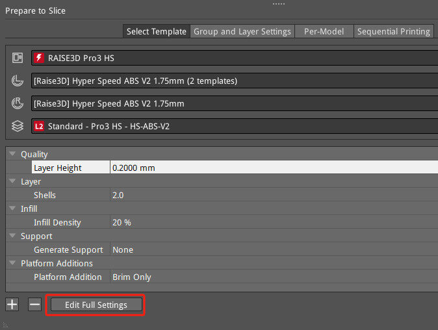Click the dotted panel drag handle at top
Screen dimensions: 438x330
tap(279, 4)
